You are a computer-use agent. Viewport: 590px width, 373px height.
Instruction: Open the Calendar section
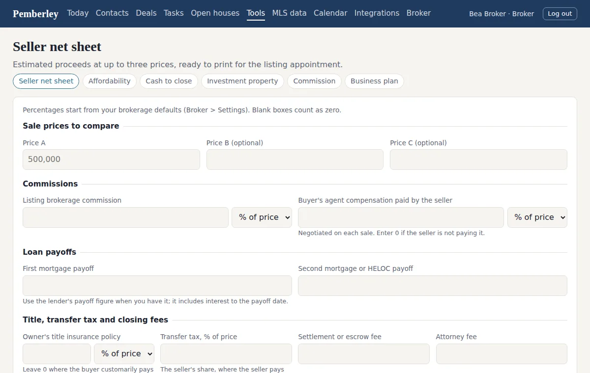pos(330,13)
